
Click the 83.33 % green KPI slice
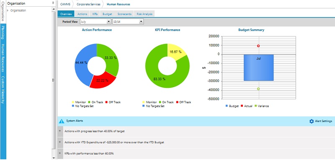(159, 79)
